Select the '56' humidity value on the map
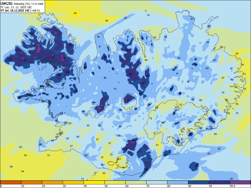 coord(228,113)
